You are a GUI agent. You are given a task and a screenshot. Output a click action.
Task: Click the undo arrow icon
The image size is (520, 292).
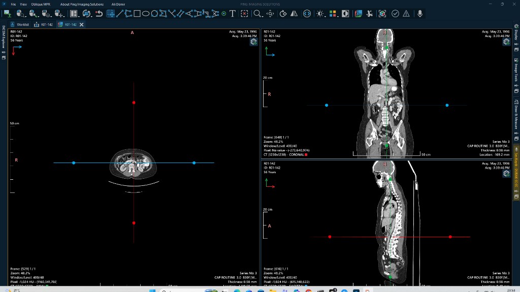tap(99, 14)
